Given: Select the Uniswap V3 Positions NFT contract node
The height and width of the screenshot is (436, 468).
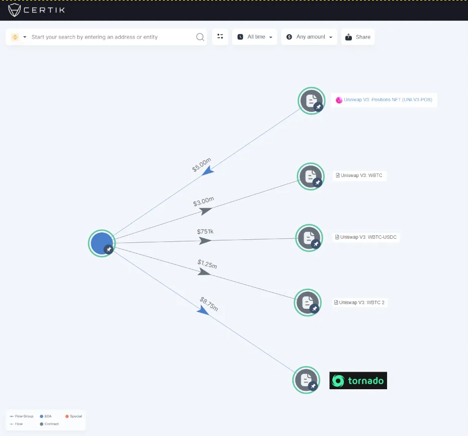Looking at the screenshot, I should coord(311,101).
